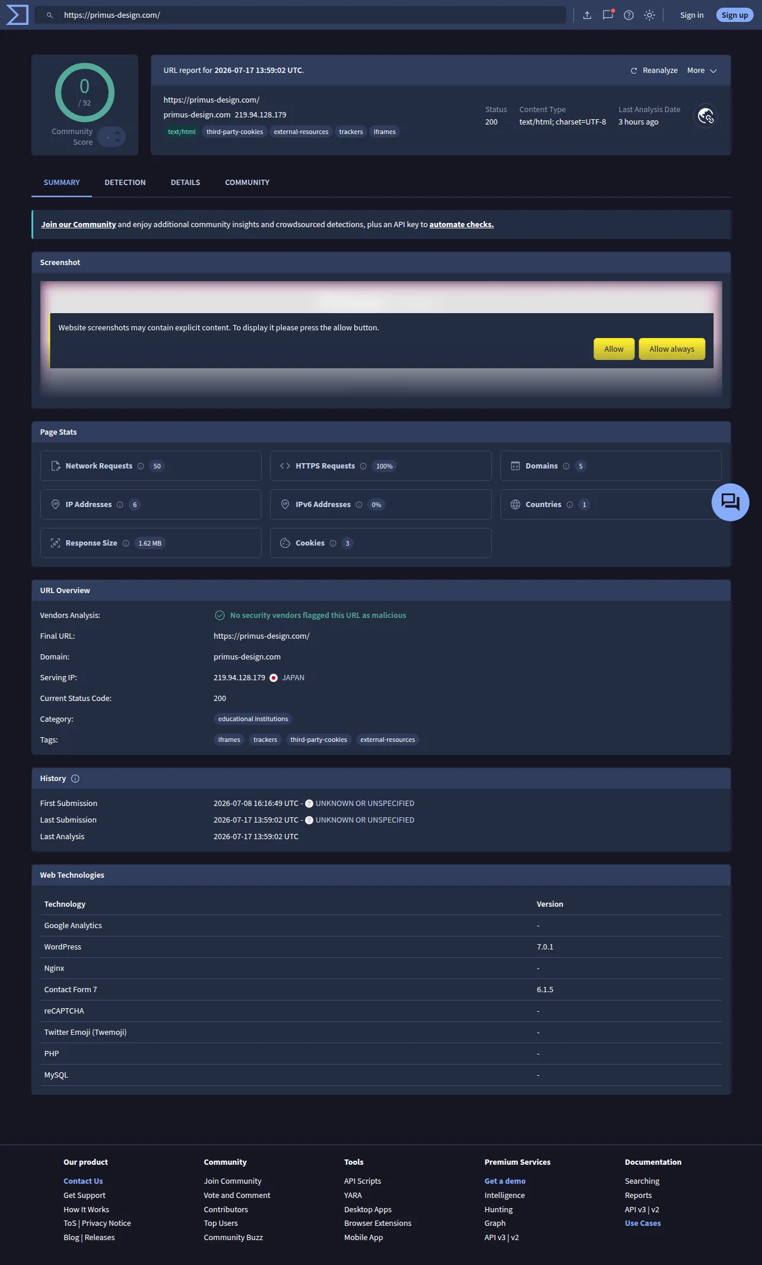
Task: Click the HTTPS Requests code brackets icon
Action: 285,466
